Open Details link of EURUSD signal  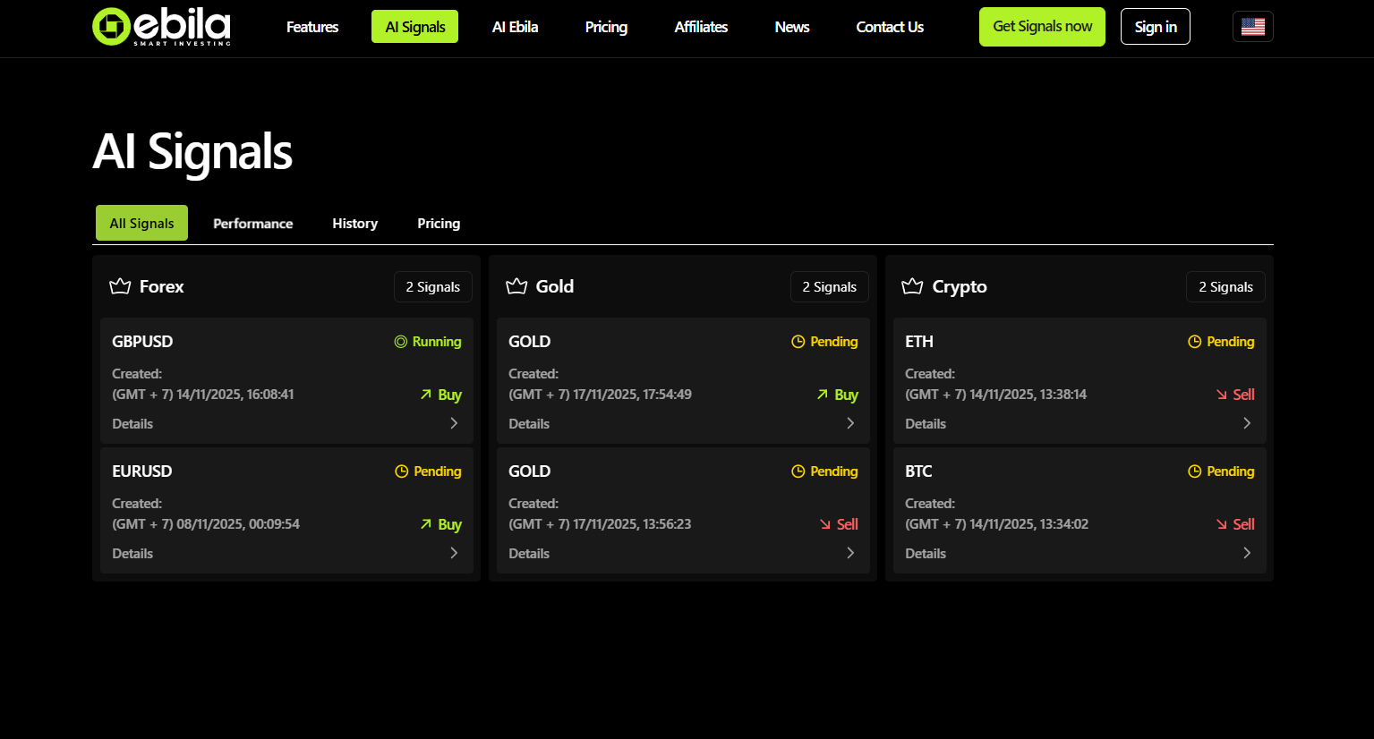[132, 554]
